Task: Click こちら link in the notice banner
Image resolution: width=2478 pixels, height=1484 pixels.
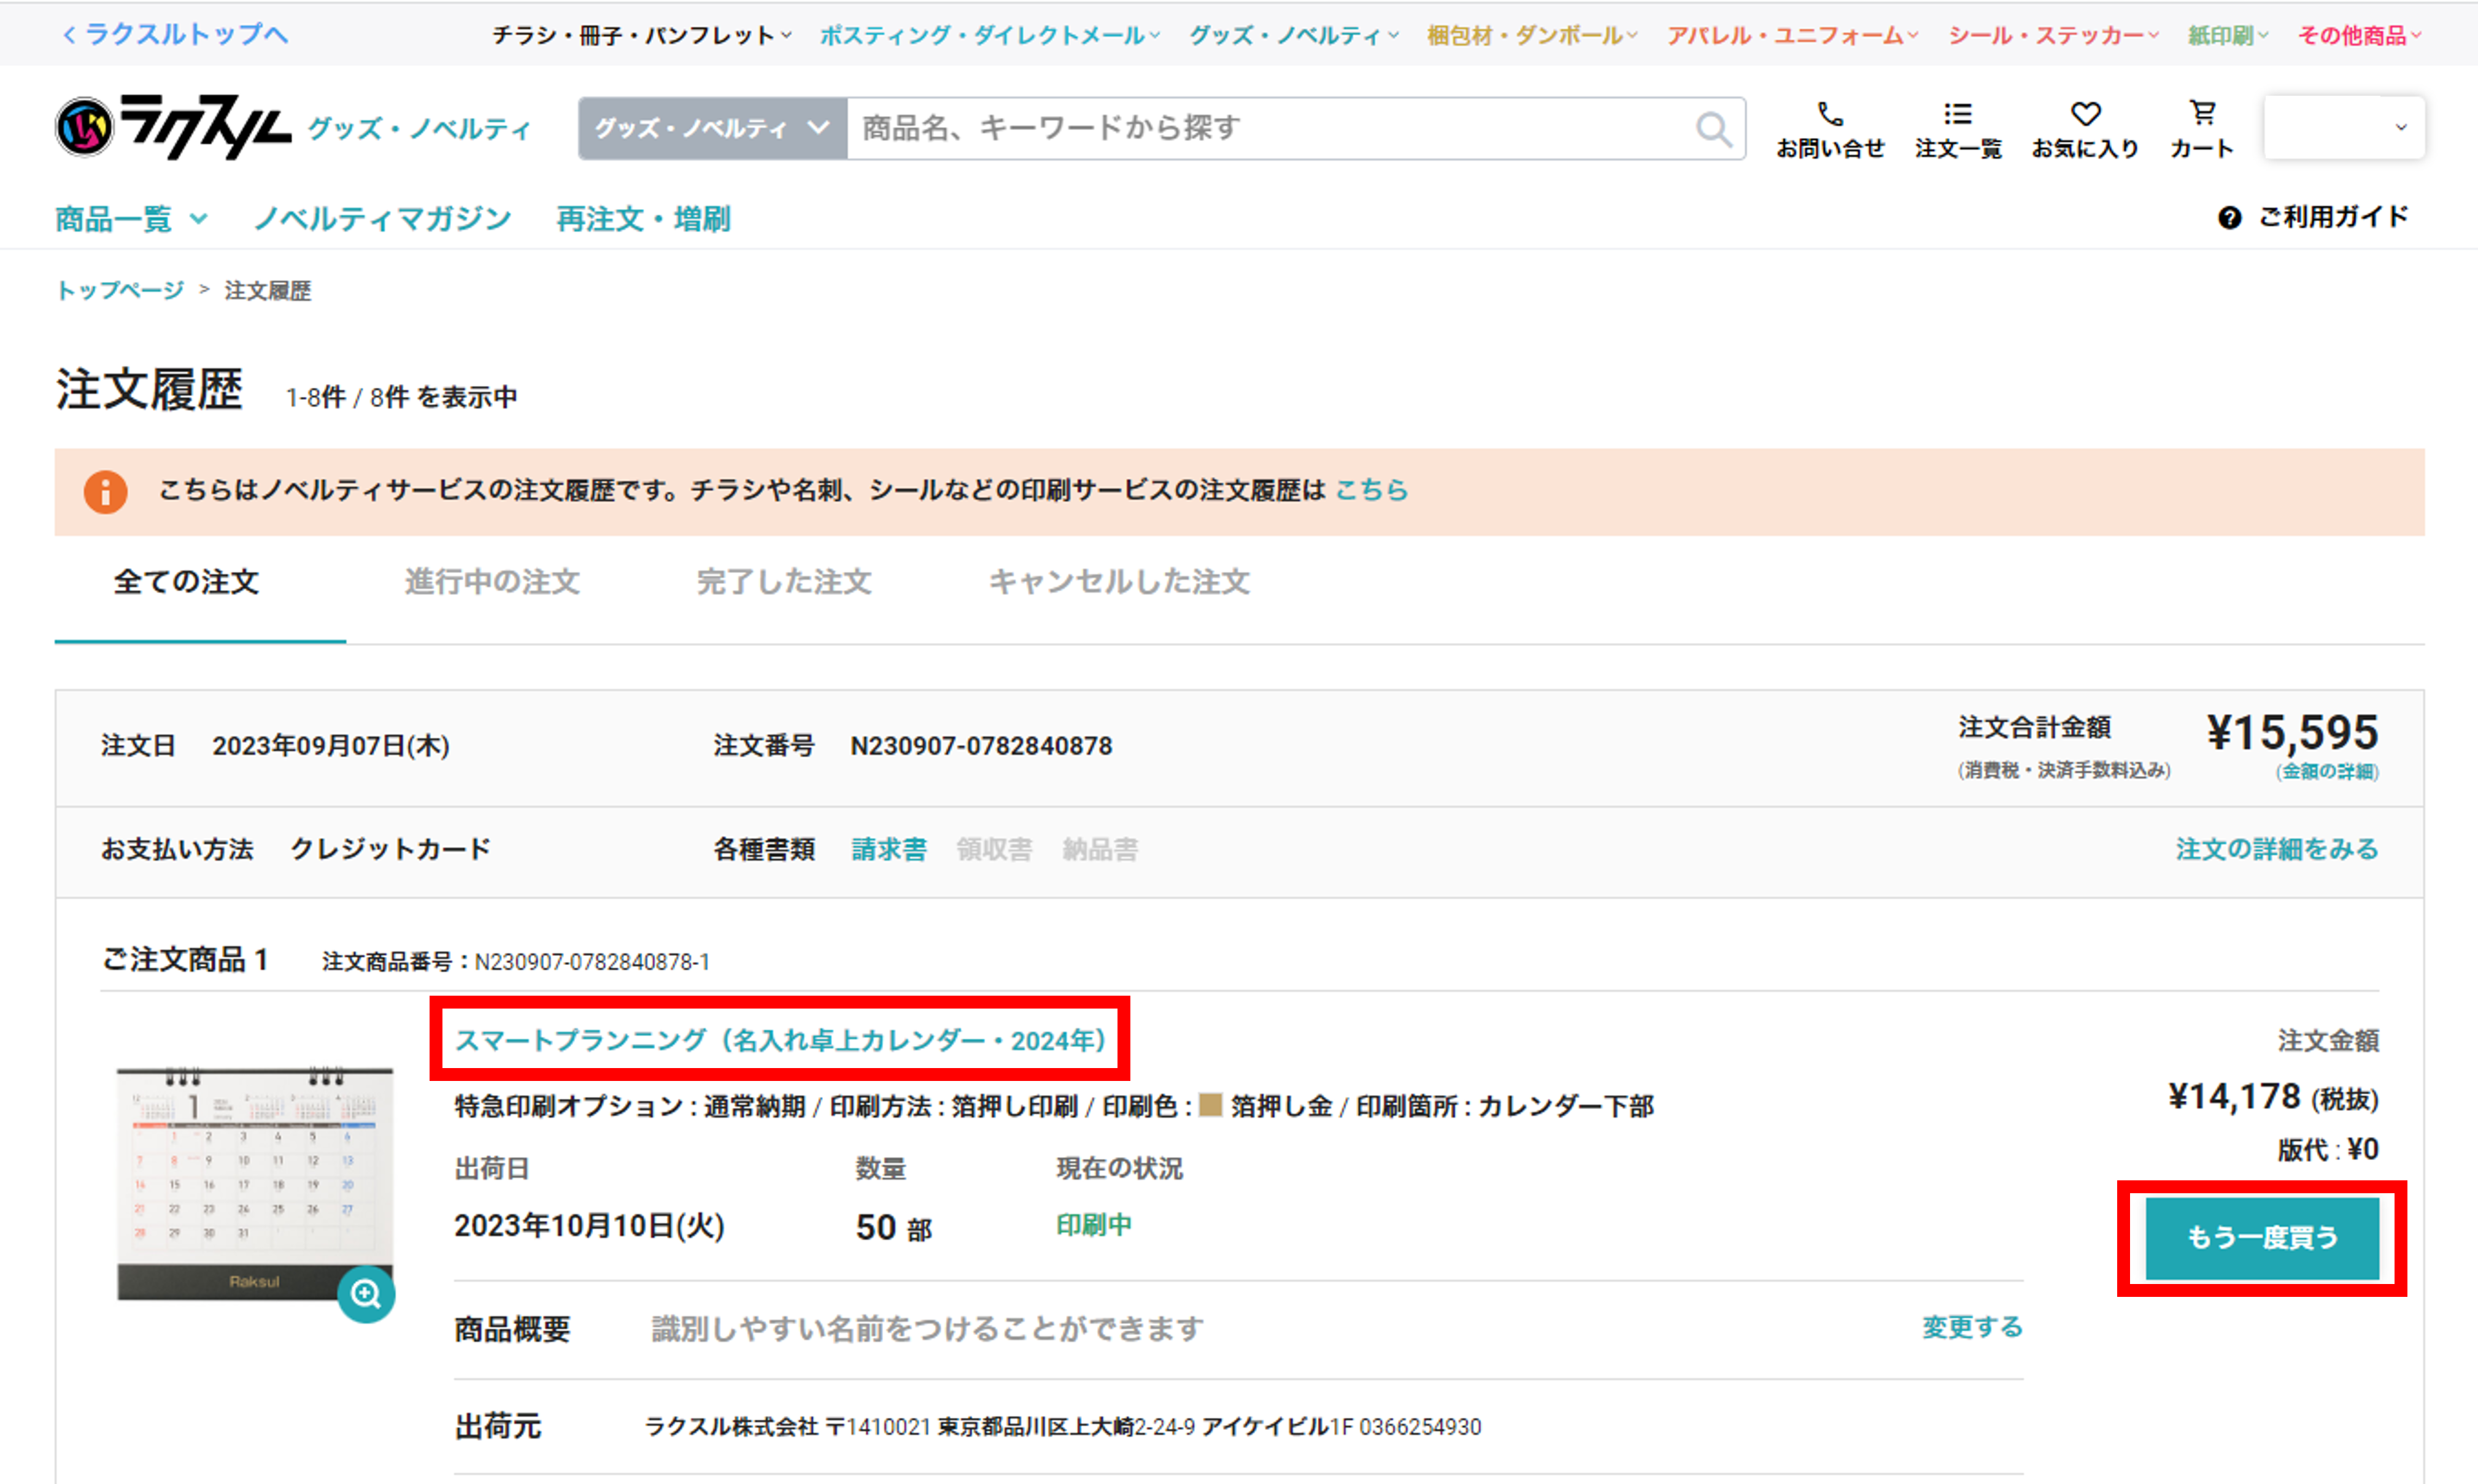Action: [x=1371, y=490]
